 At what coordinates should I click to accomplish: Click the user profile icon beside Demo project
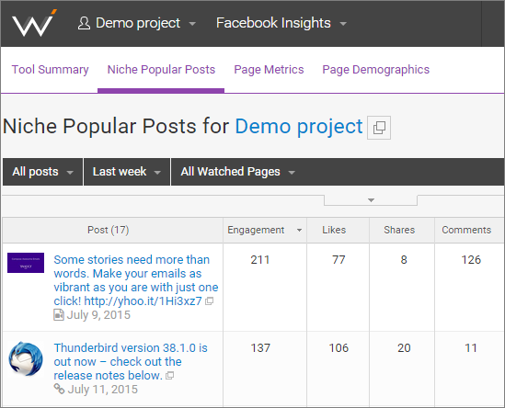84,24
